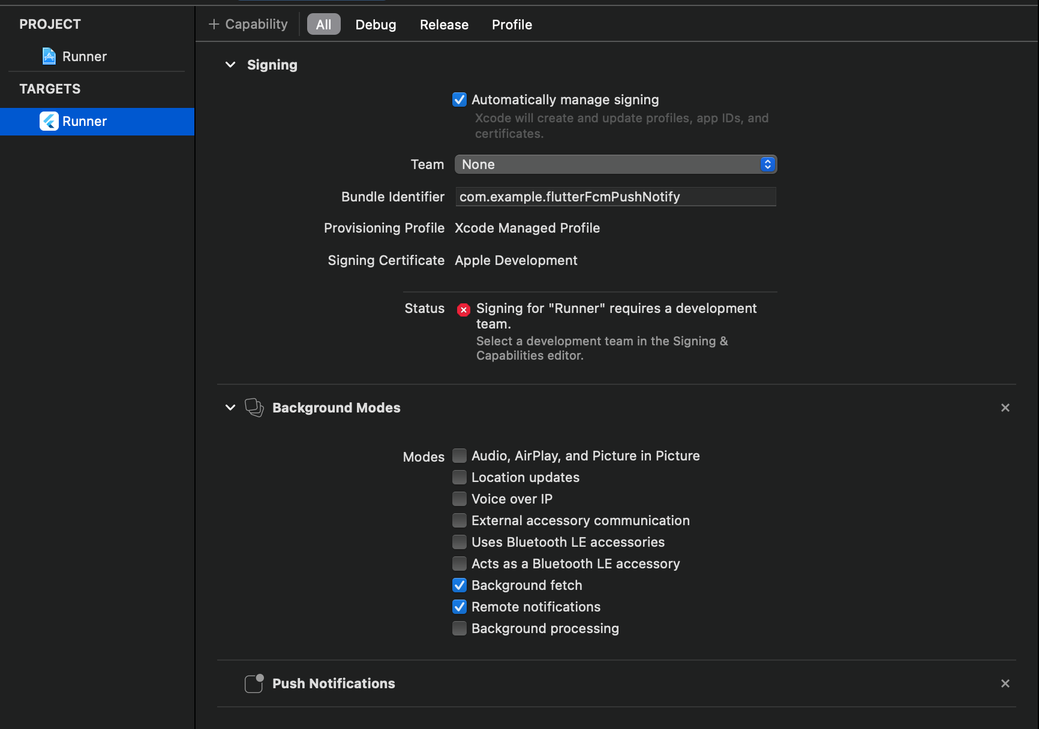Click the Xcode Managed Profile text
Screen dimensions: 1039x729
tap(527, 228)
